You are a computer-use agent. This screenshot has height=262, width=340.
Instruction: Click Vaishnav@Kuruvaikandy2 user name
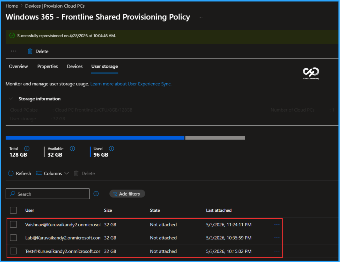[x=63, y=225]
